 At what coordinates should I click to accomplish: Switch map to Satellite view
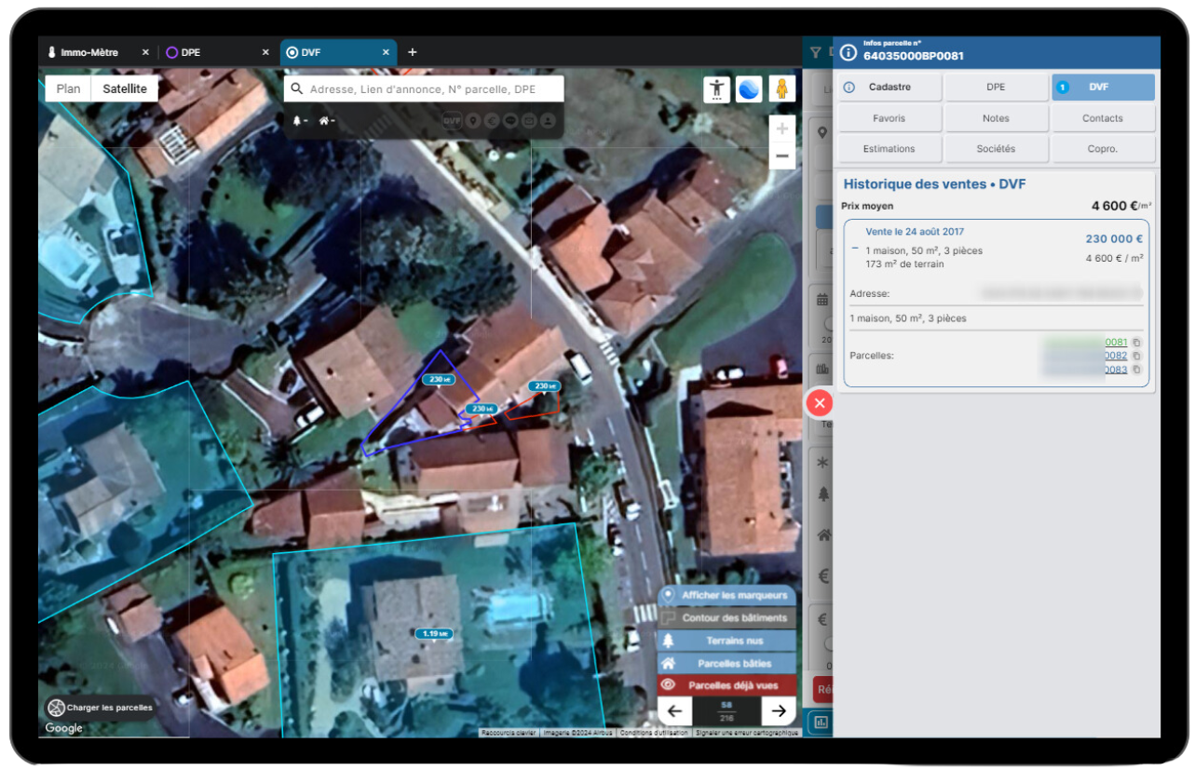pyautogui.click(x=125, y=88)
